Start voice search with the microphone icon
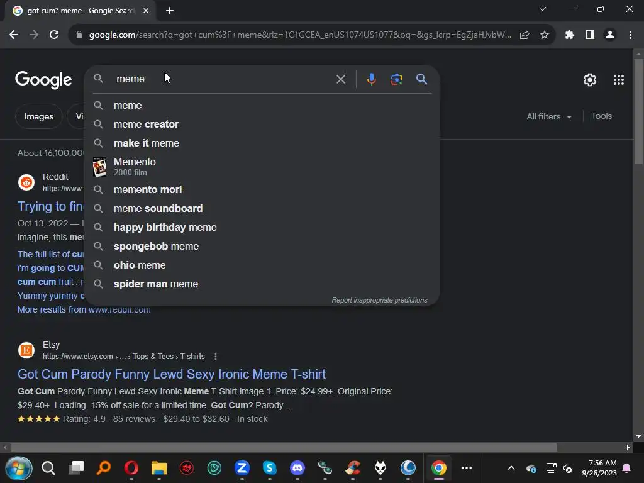644x483 pixels. [371, 79]
